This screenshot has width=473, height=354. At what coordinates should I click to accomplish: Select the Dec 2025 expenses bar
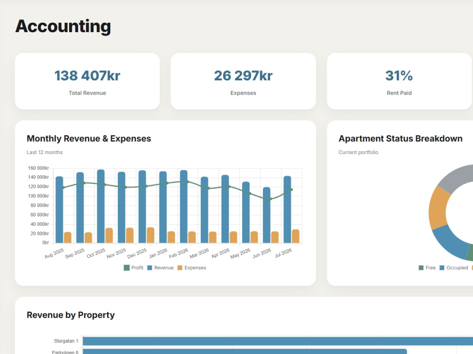(150, 235)
